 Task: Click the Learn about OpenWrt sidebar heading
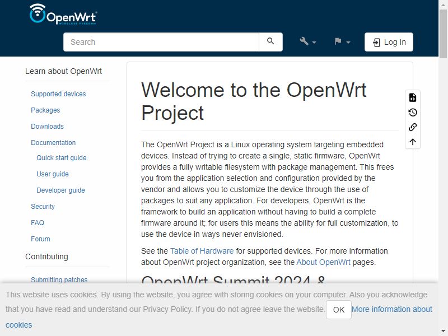point(63,72)
